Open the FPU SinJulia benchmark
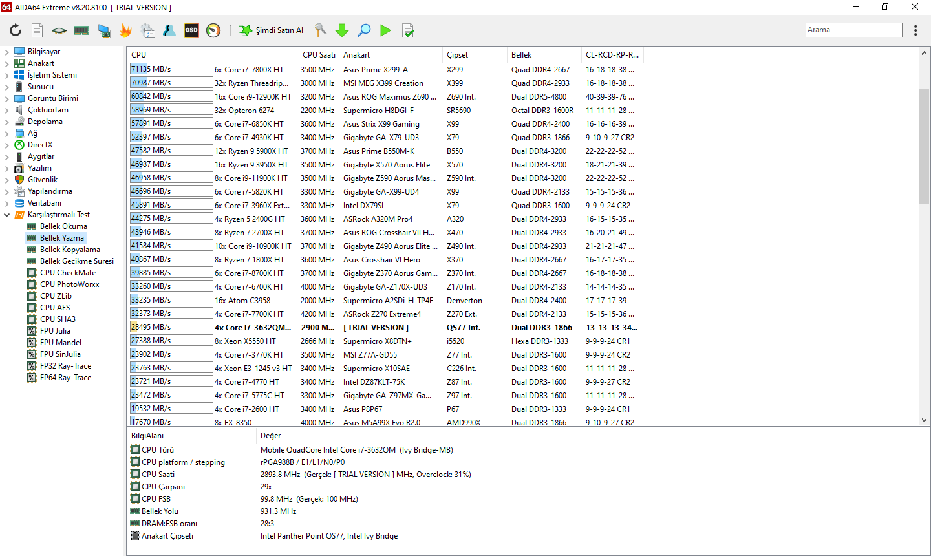This screenshot has height=556, width=931. [60, 354]
